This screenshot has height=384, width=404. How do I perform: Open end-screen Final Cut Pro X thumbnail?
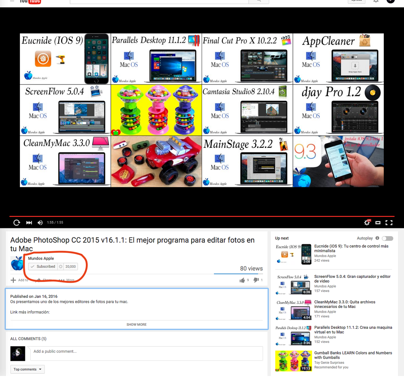247,59
